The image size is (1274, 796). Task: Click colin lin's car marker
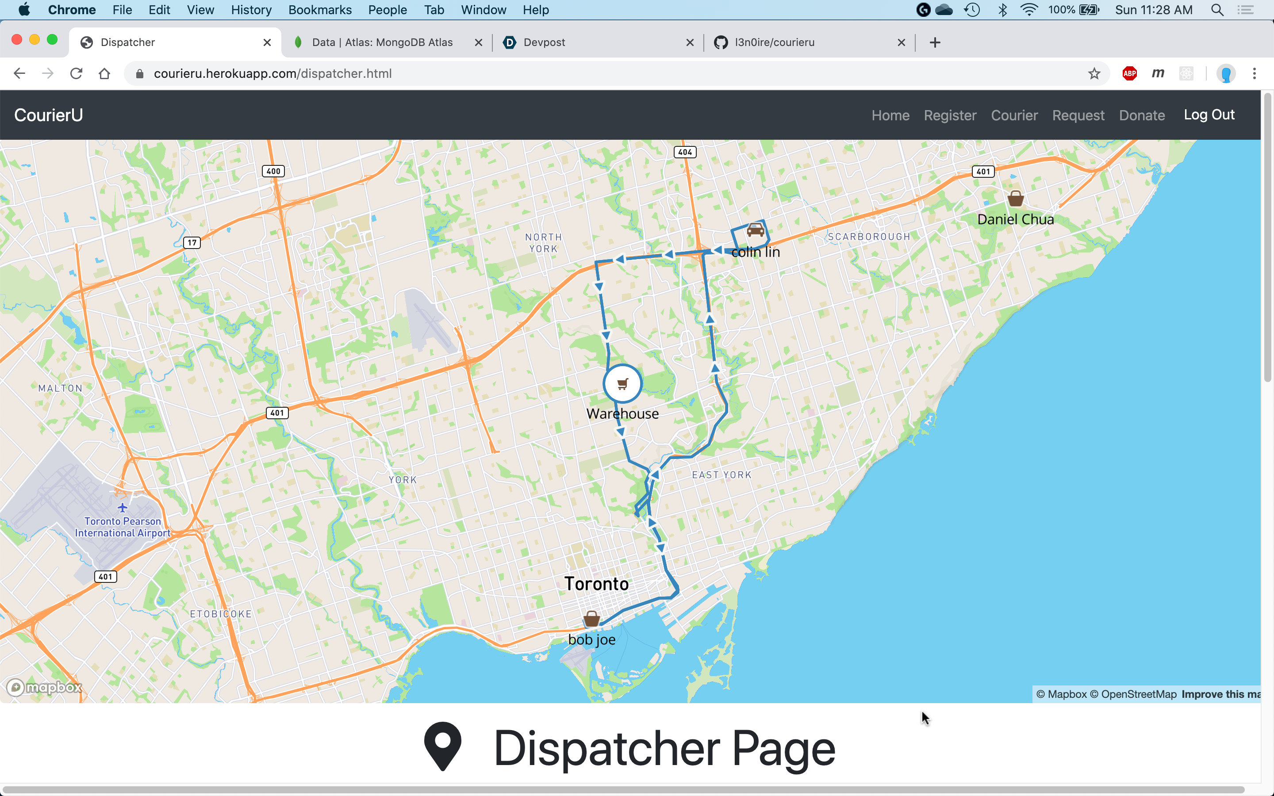point(755,230)
